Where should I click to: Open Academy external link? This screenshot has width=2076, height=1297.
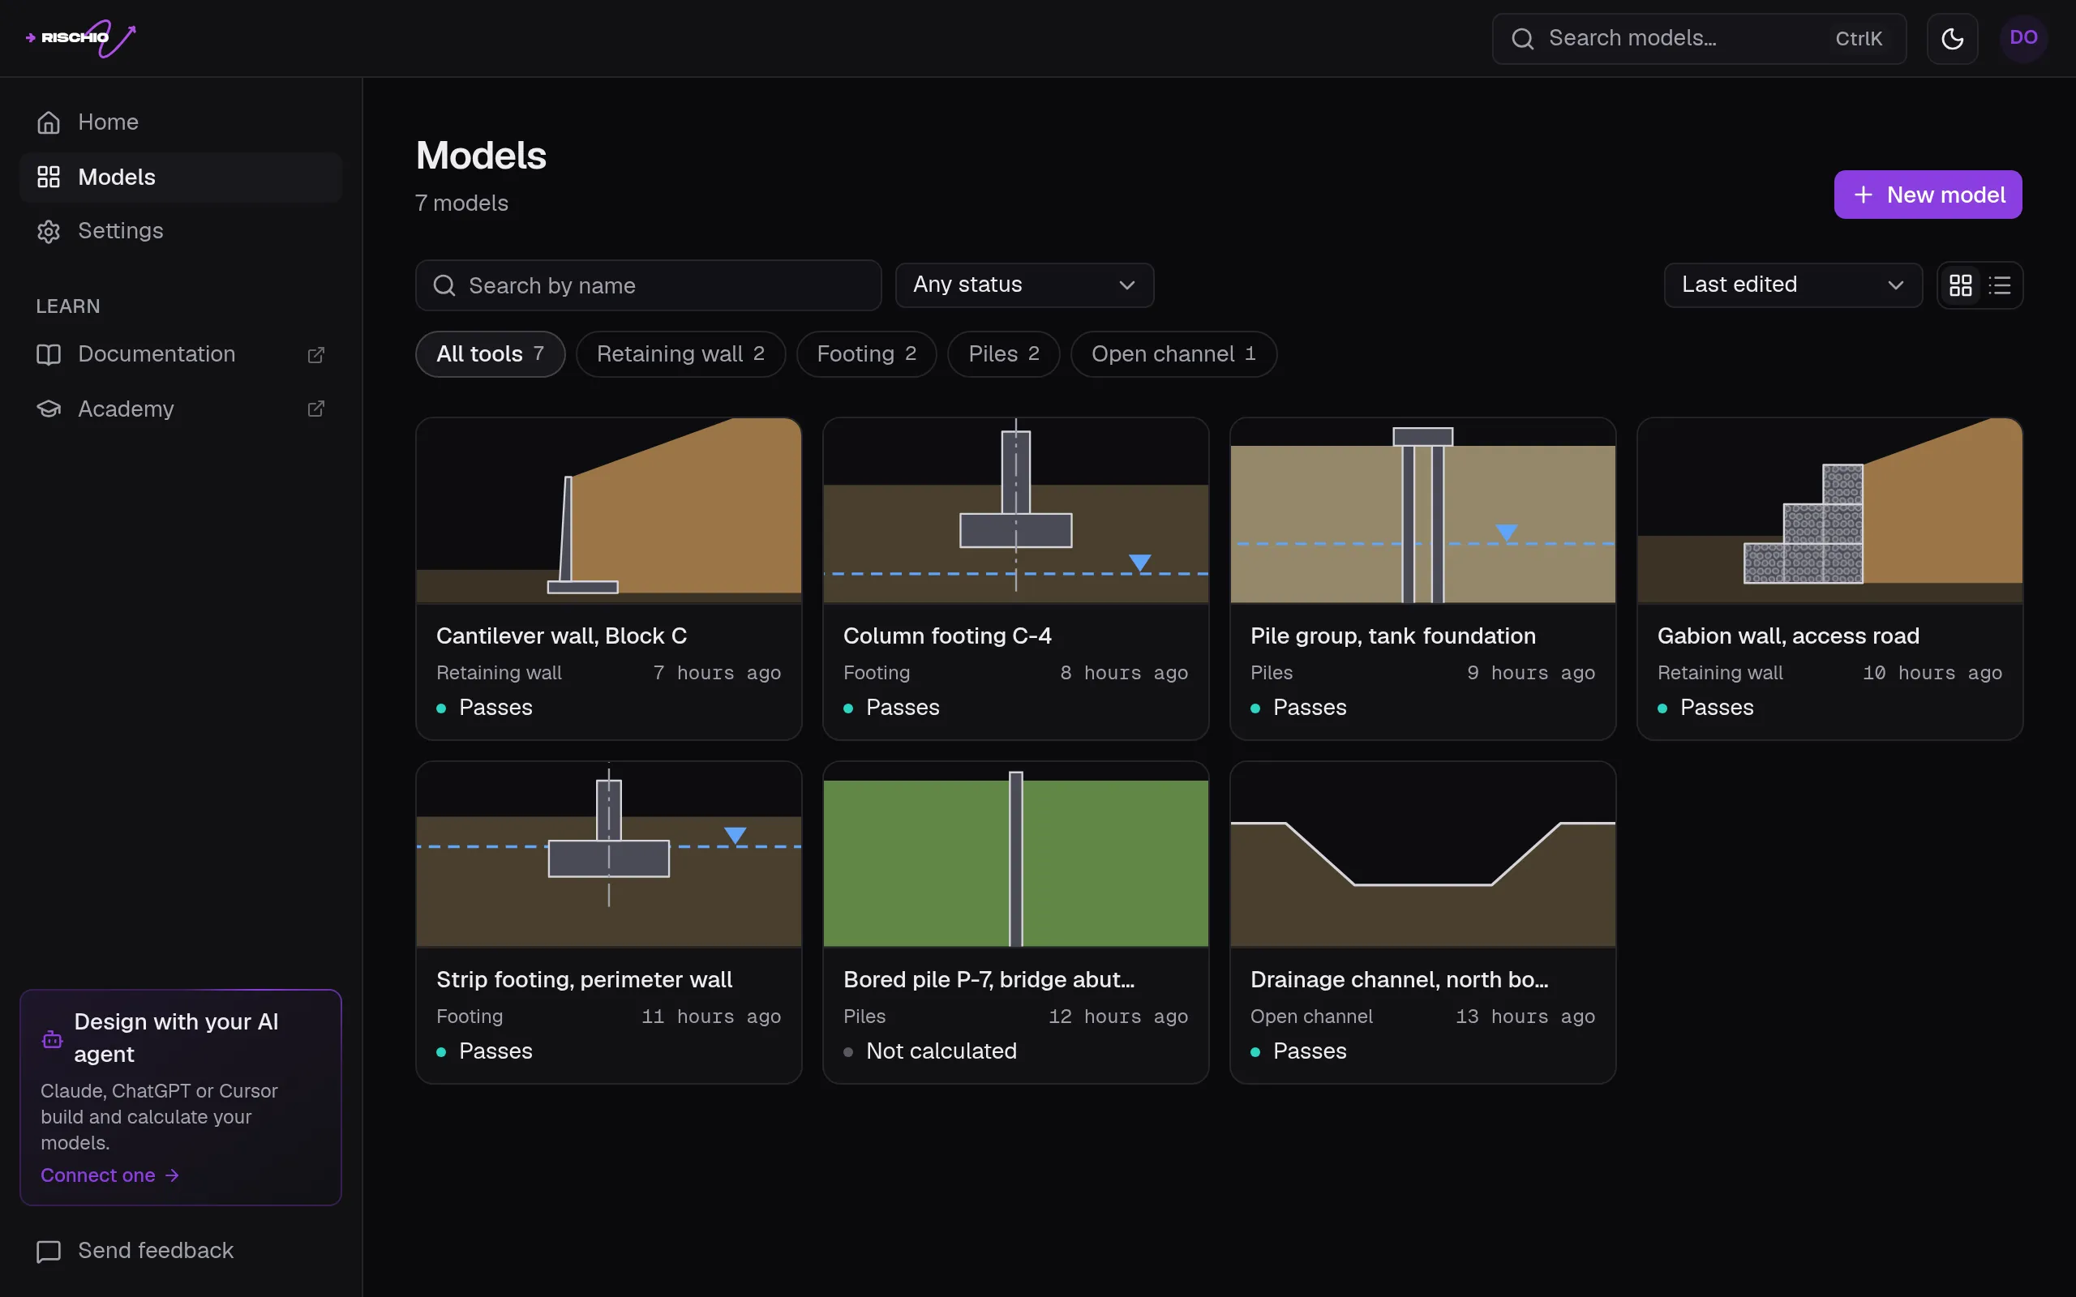click(181, 409)
